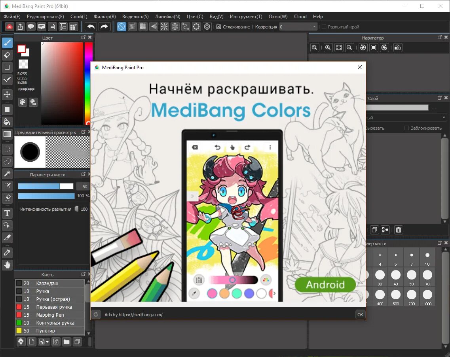Image resolution: width=450 pixels, height=357 pixels.
Task: Zoom out from Navigator panel
Action: 349,47
